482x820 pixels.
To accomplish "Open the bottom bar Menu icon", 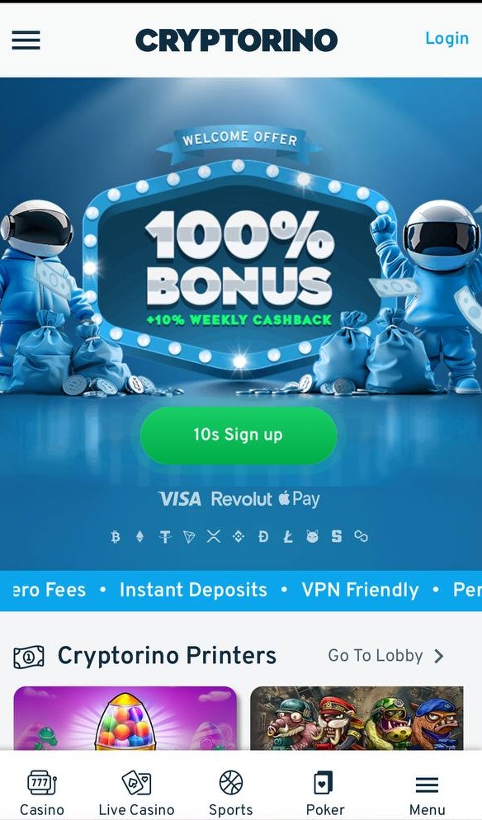I will (x=427, y=785).
